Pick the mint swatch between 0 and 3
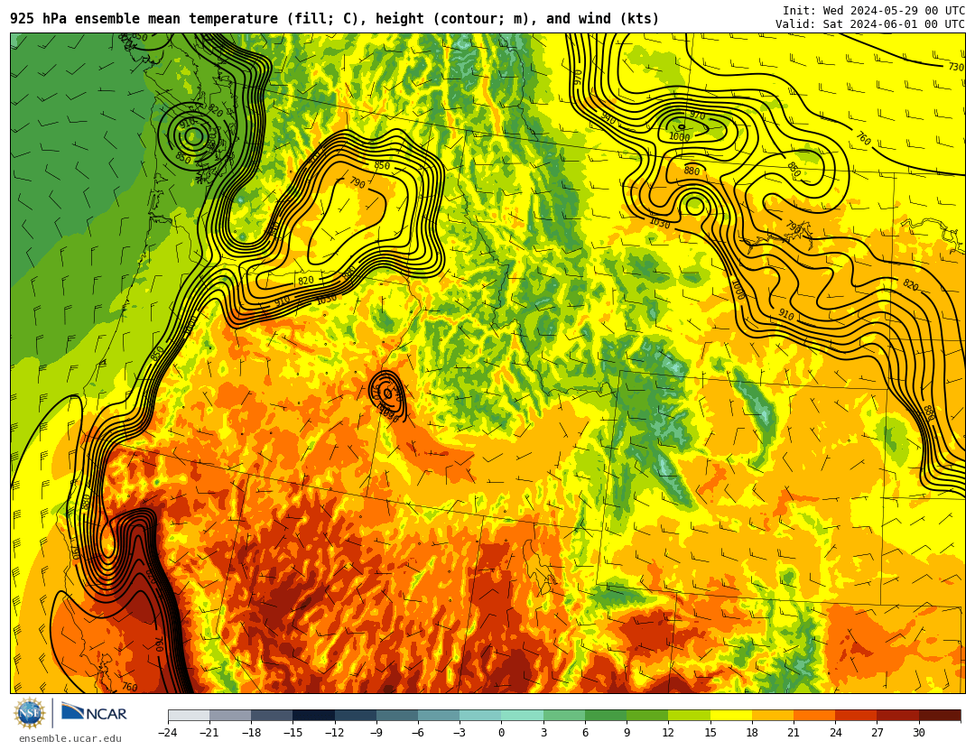 tap(523, 715)
